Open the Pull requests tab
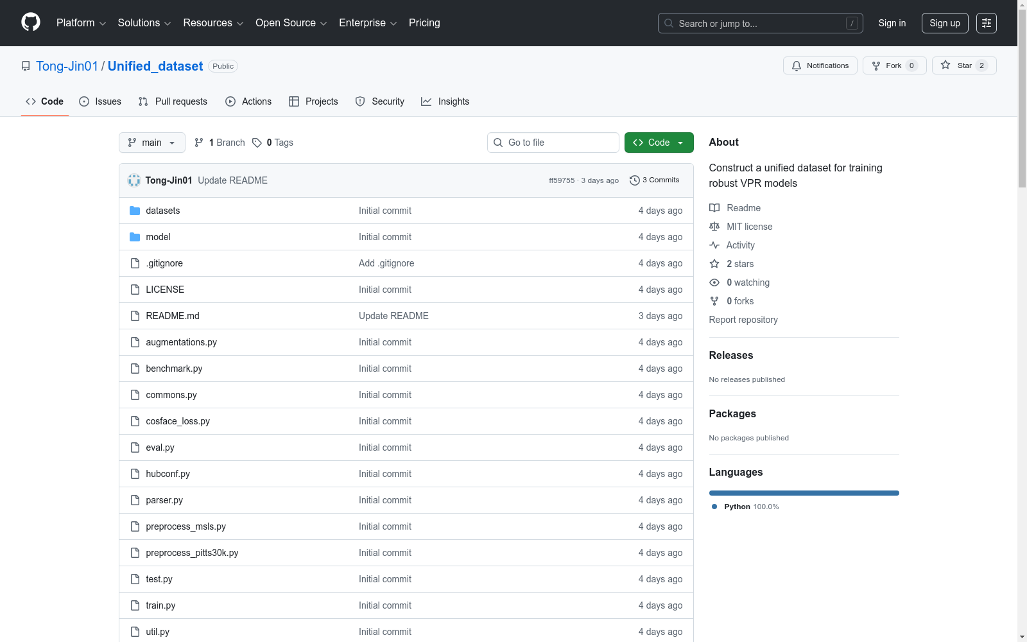This screenshot has width=1027, height=642. point(173,101)
